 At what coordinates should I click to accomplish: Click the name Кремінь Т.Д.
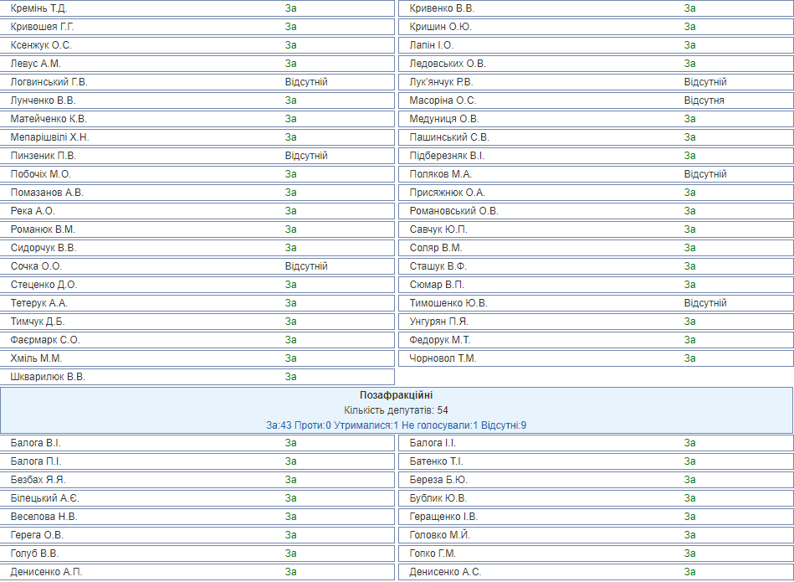point(38,8)
